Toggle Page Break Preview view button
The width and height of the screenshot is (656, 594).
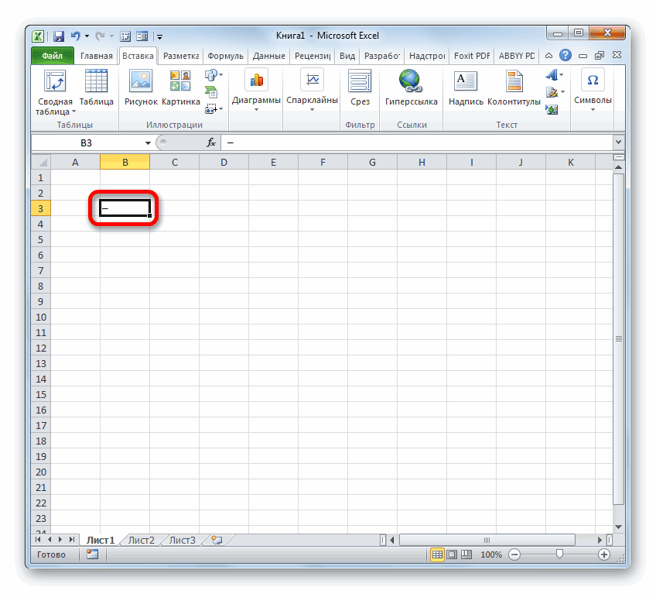coord(467,555)
